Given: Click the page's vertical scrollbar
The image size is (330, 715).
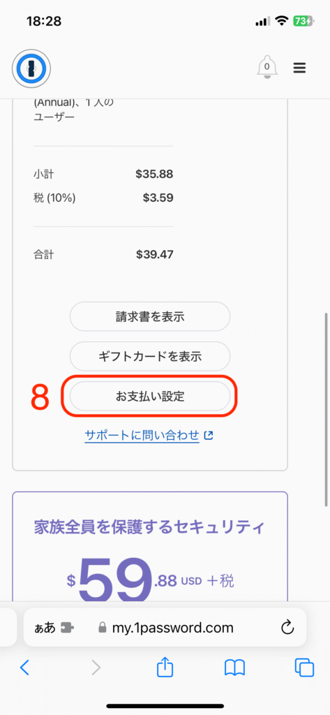Looking at the screenshot, I should [326, 409].
